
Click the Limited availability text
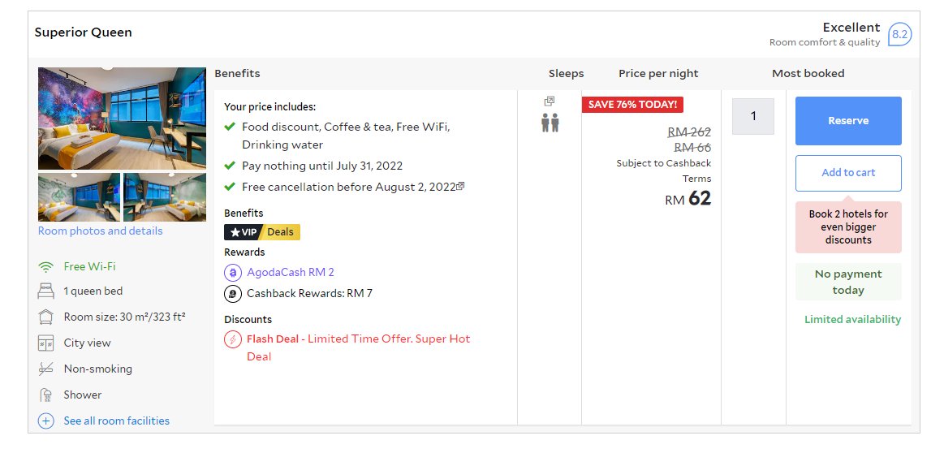tap(852, 319)
